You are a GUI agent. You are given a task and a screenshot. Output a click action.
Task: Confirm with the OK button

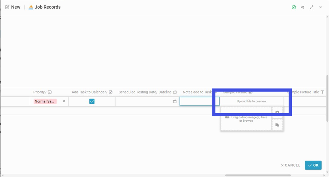tap(313, 165)
